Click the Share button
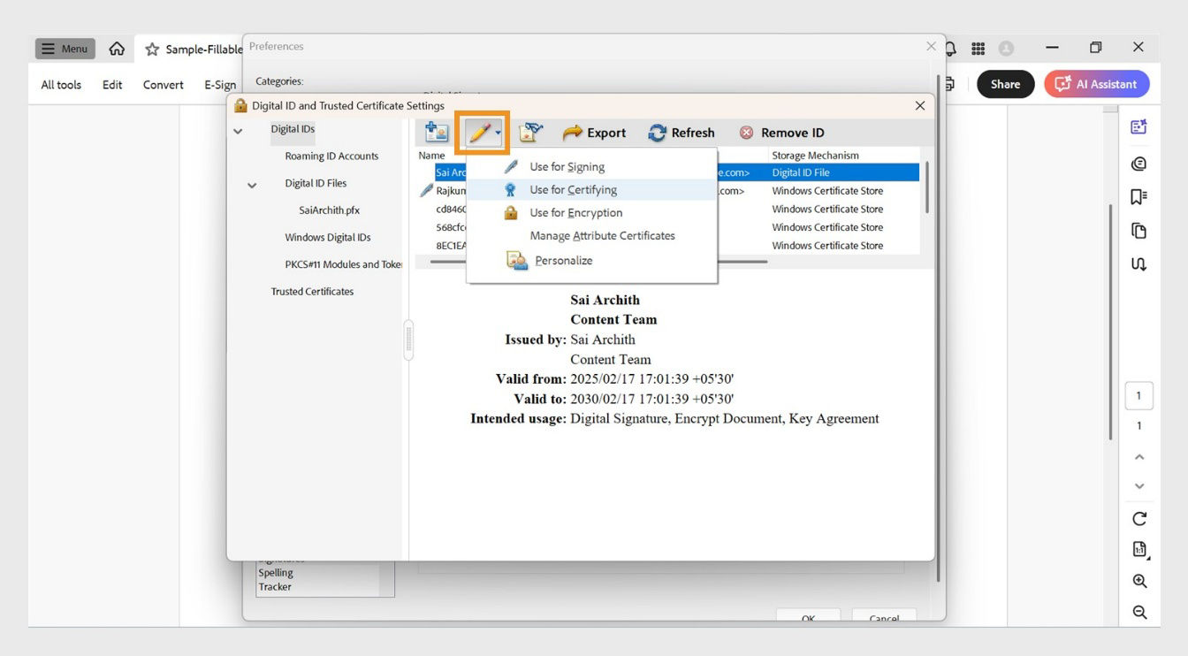Screen dimensions: 1188x656 pyautogui.click(x=1005, y=83)
